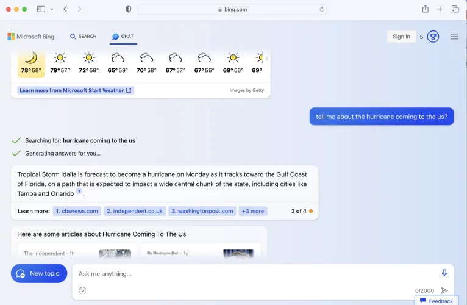Viewport: 467px width, 305px height.
Task: Click the Safari share icon
Action: click(426, 9)
